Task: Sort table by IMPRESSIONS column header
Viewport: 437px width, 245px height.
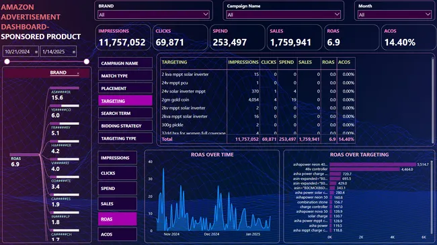Action: 243,62
